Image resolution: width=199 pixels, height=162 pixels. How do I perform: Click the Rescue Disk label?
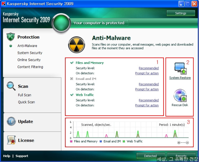click(x=180, y=105)
